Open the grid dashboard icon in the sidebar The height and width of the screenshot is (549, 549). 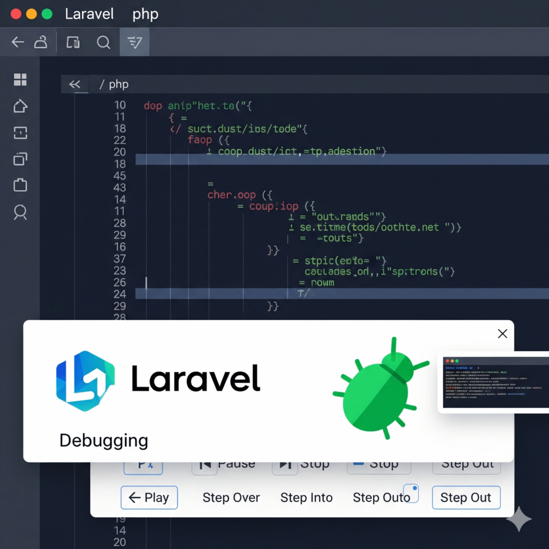tap(20, 79)
